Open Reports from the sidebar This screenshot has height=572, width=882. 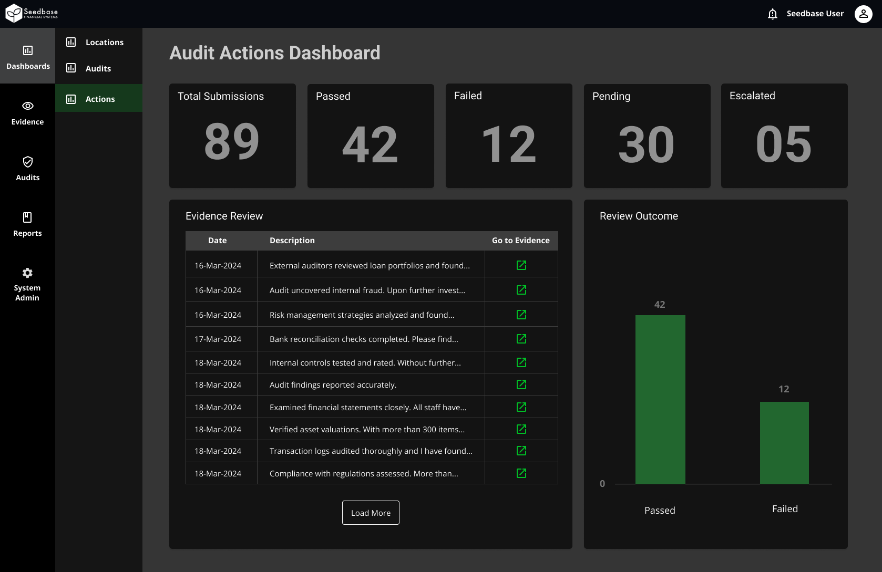tap(27, 224)
